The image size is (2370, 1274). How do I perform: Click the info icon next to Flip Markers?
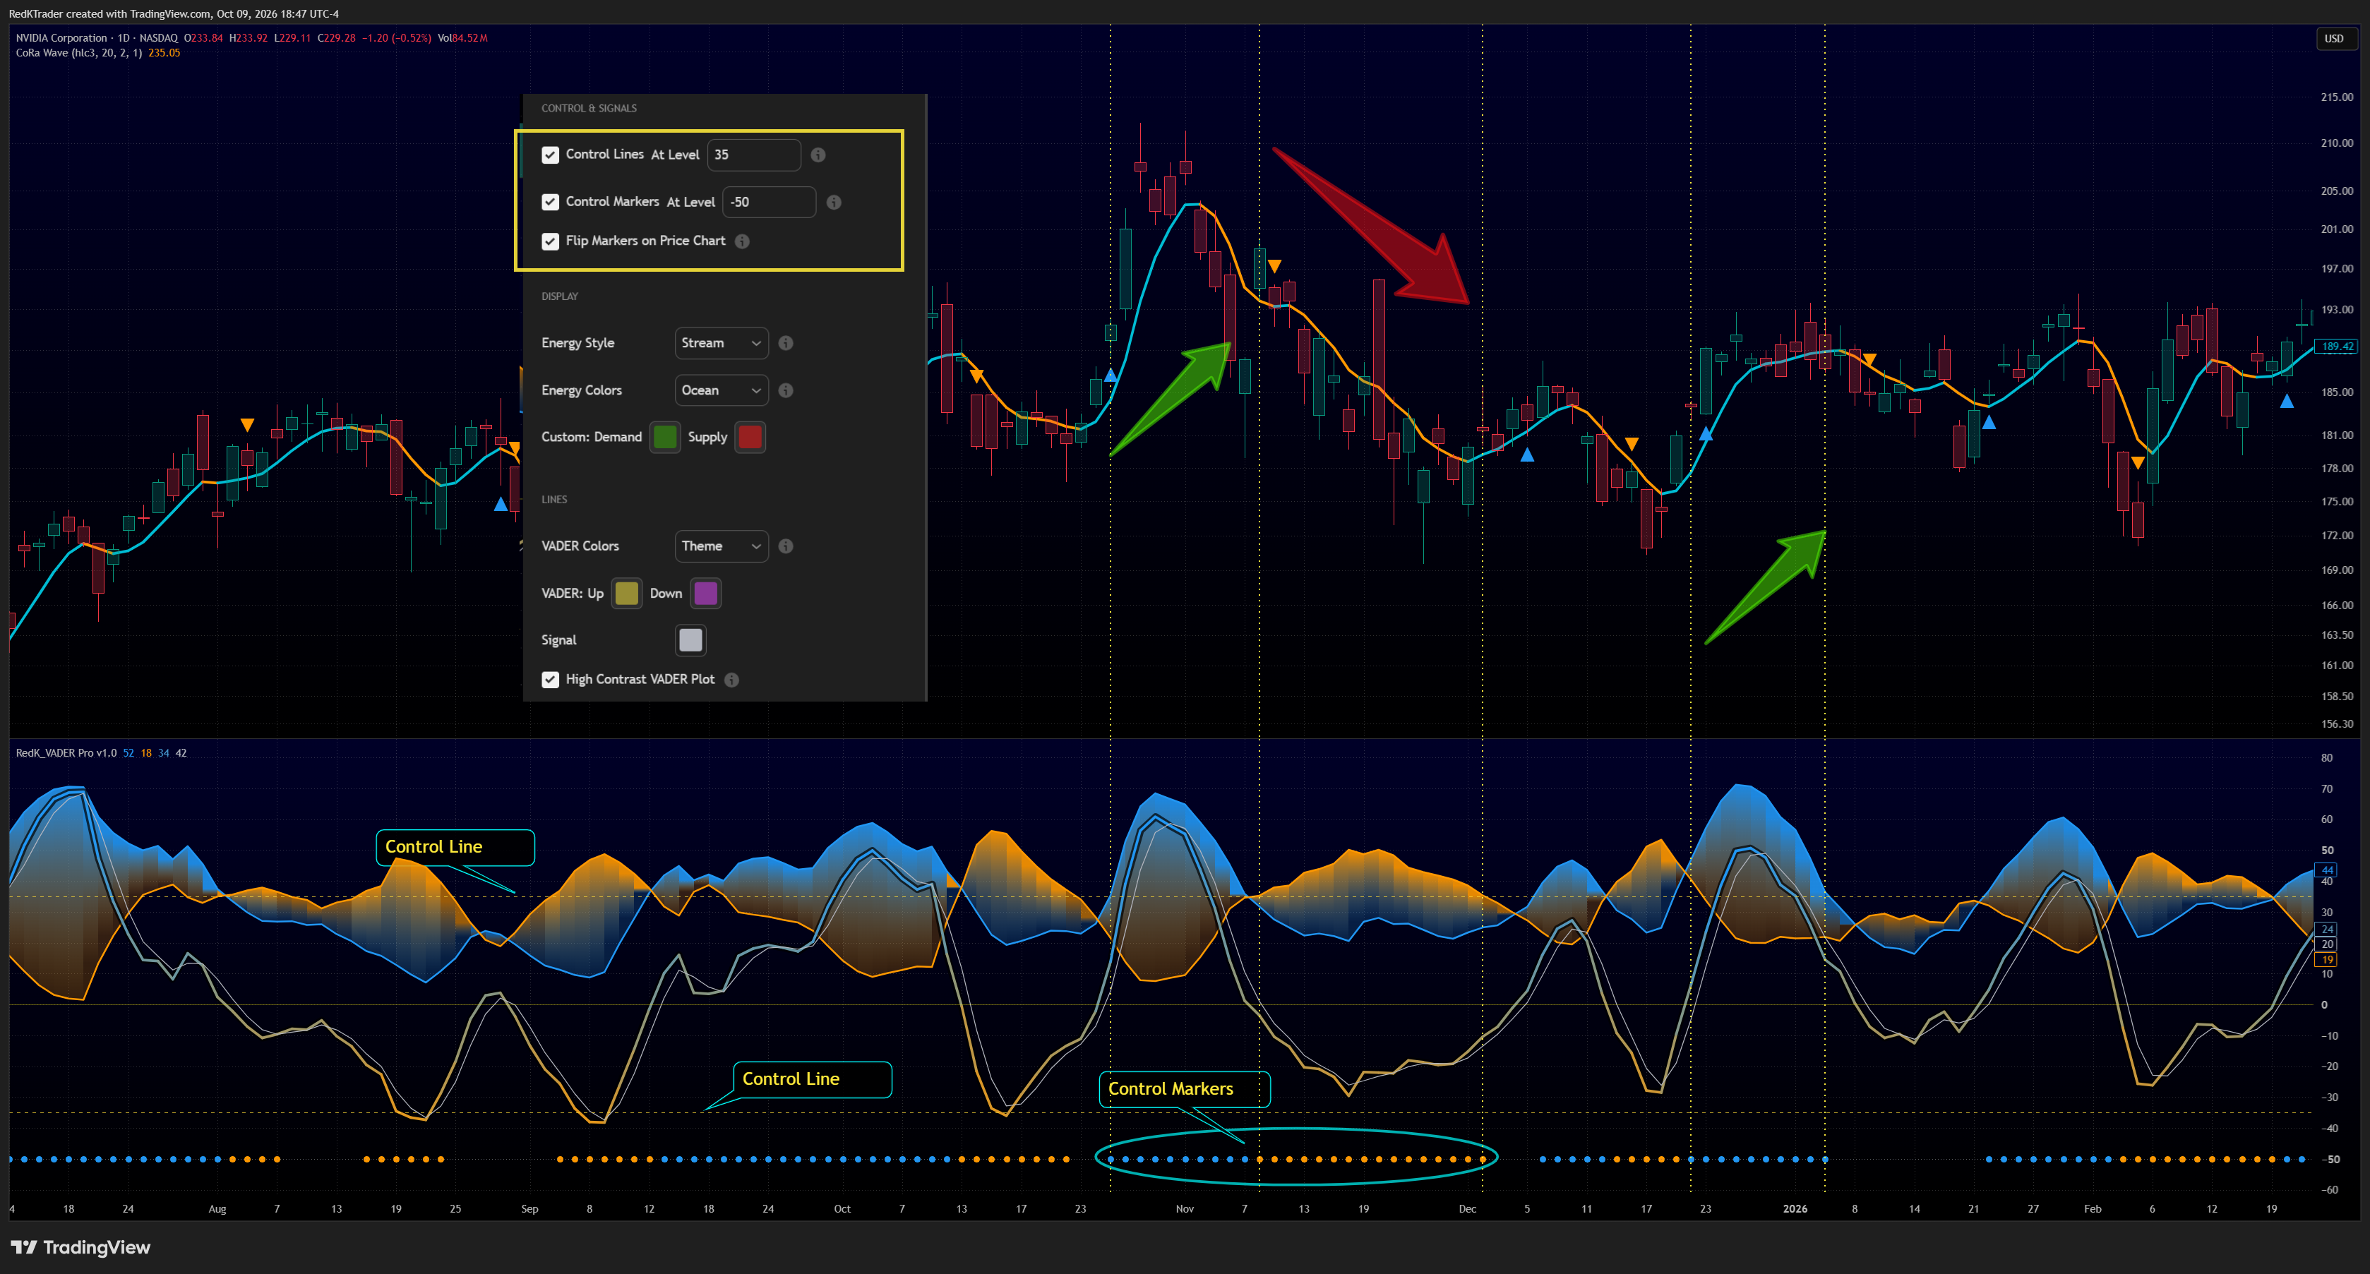pos(743,241)
